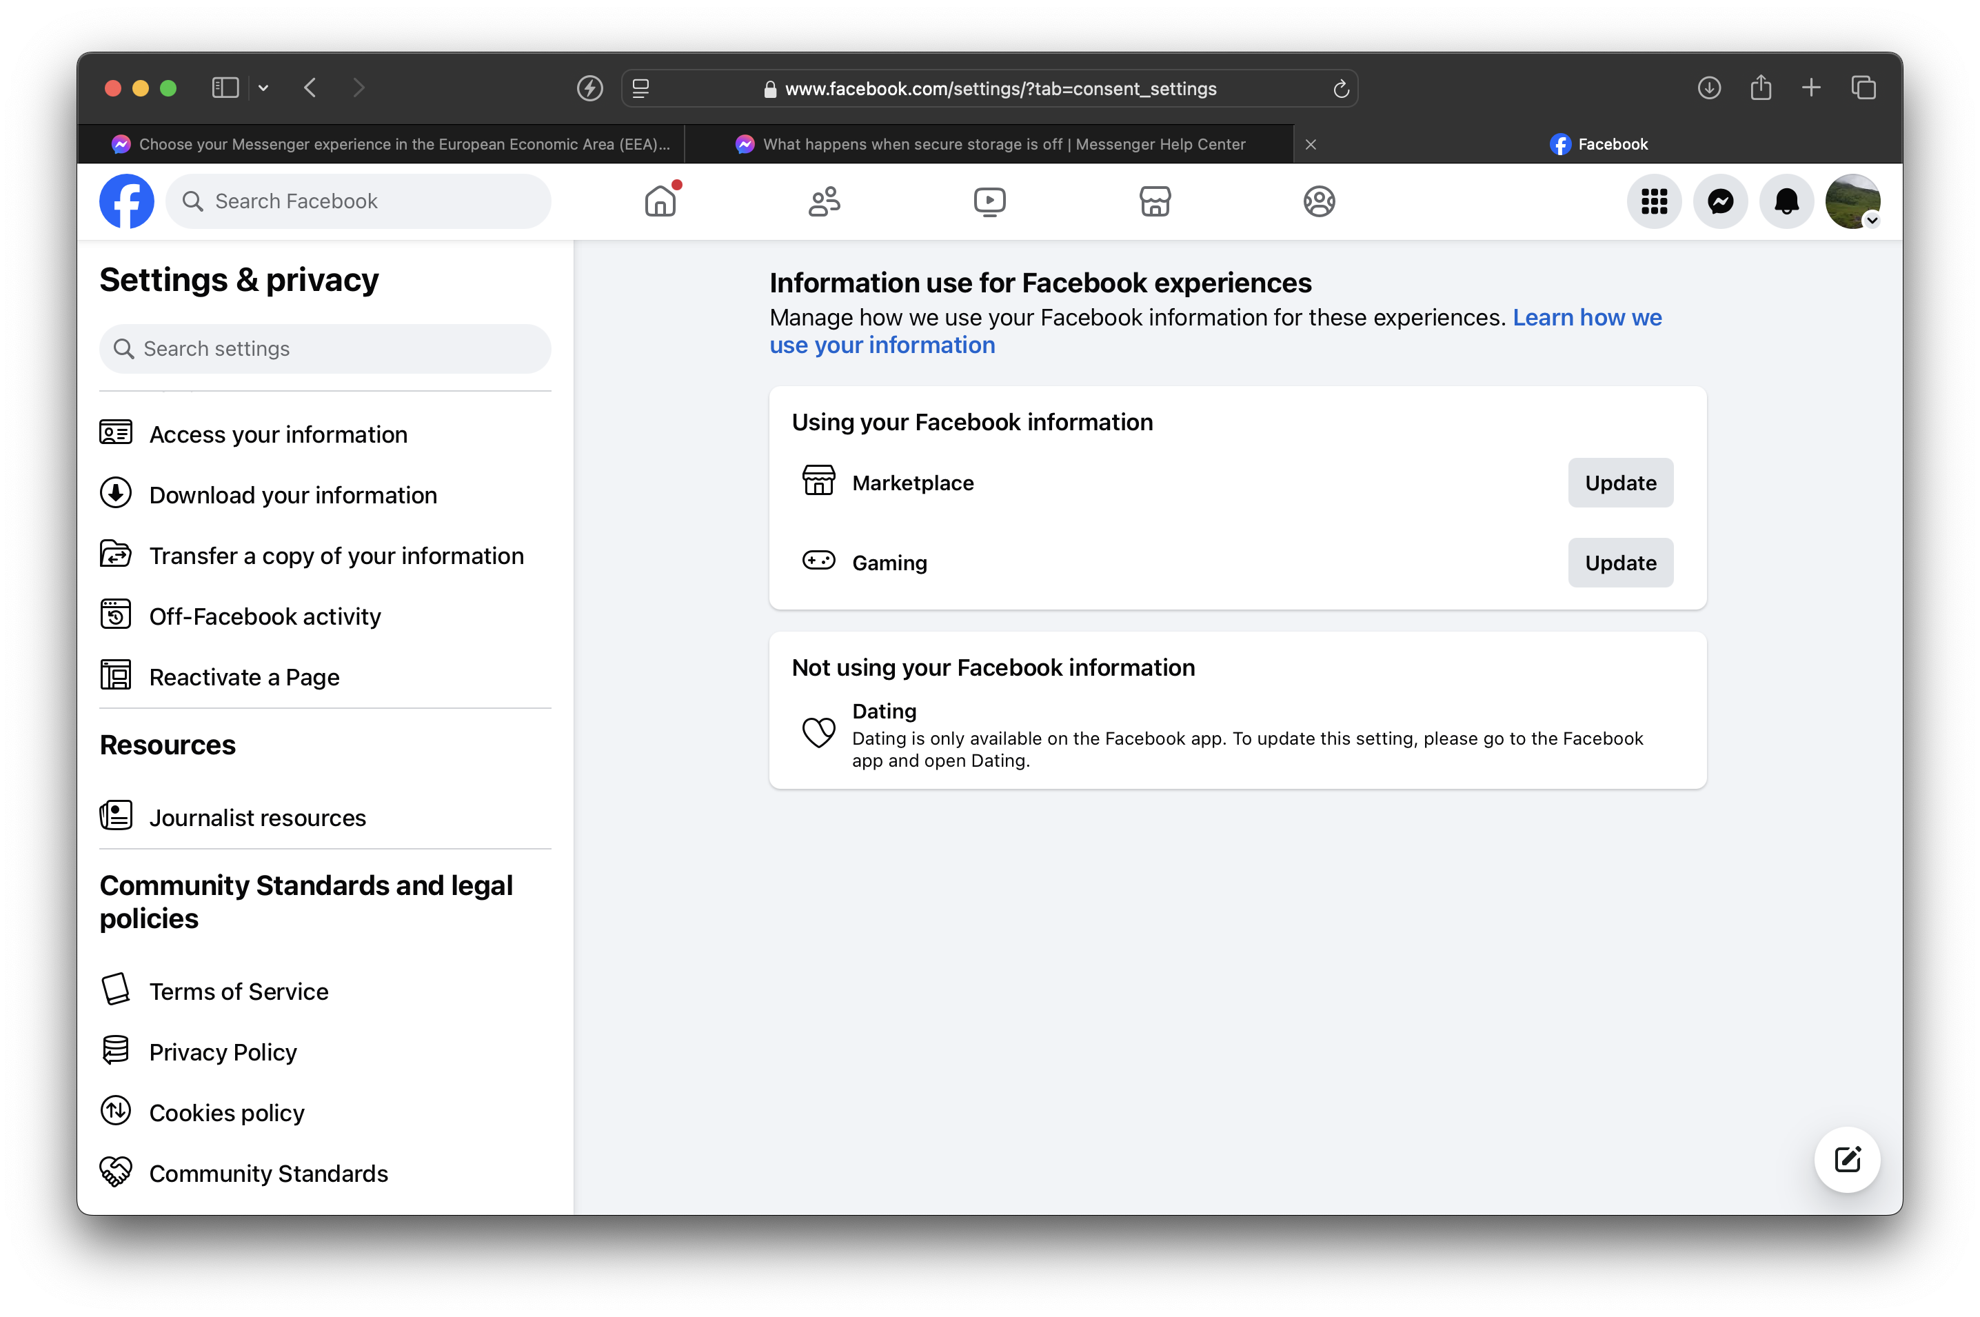The image size is (1980, 1317).
Task: Open the Safari reader page menu icon
Action: (x=640, y=88)
